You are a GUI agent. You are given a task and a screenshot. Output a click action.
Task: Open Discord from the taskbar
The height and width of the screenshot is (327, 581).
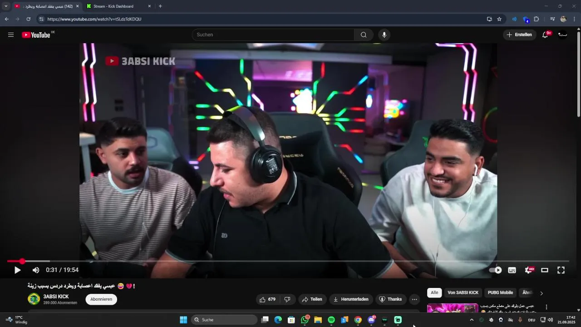pos(371,320)
